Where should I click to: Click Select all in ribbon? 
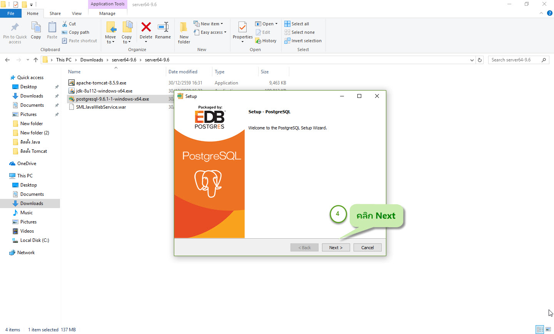297,24
